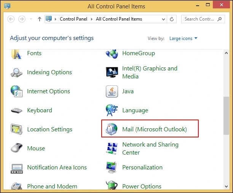Click the Java coffee cup icon

pyautogui.click(x=112, y=91)
